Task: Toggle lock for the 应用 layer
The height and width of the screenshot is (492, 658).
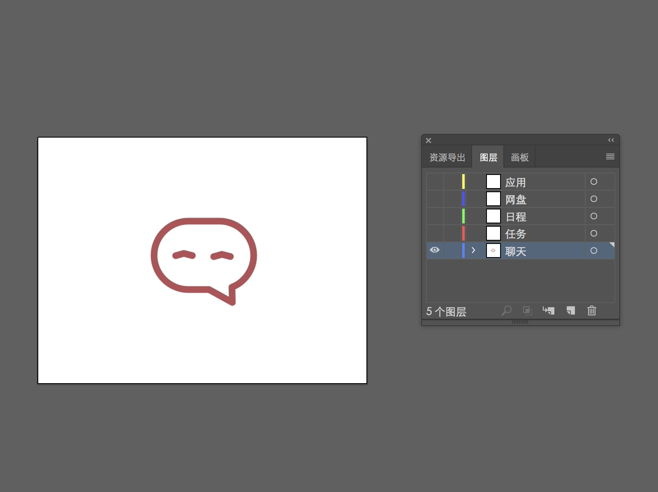Action: click(x=452, y=182)
